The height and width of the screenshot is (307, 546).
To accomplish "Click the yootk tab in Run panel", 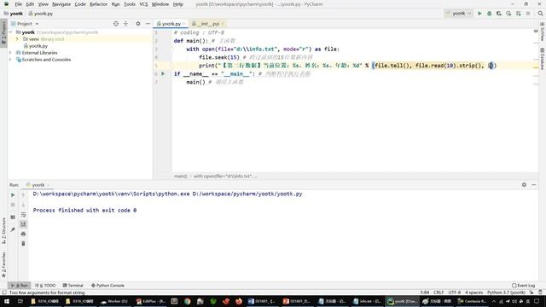I will pyautogui.click(x=38, y=185).
